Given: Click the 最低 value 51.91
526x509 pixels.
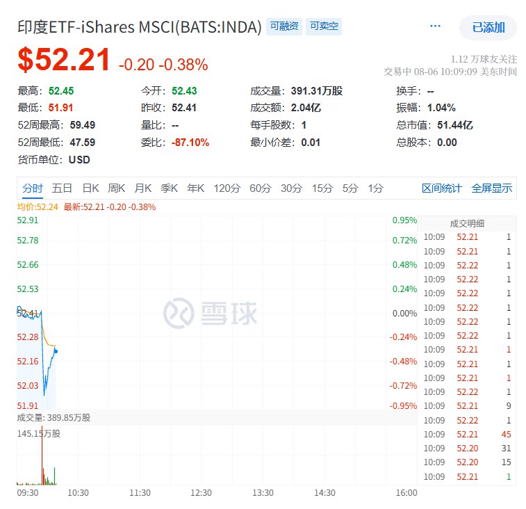Looking at the screenshot, I should 60,108.
